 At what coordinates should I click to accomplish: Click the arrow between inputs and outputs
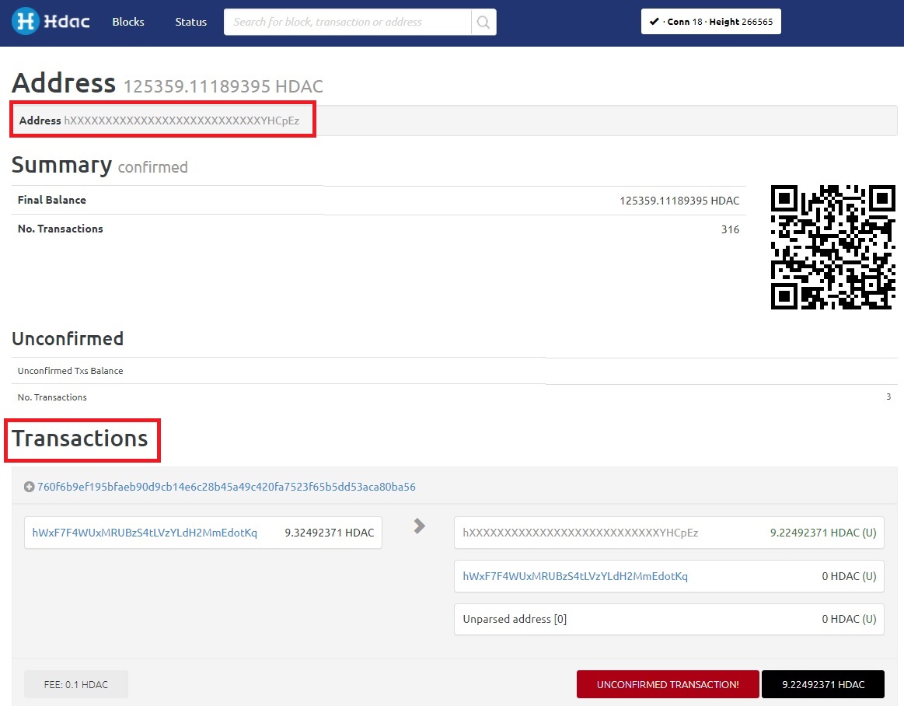[x=420, y=526]
